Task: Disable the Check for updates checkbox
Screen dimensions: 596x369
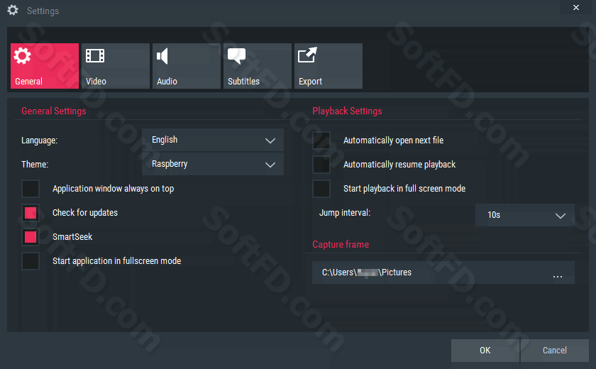Action: tap(31, 213)
